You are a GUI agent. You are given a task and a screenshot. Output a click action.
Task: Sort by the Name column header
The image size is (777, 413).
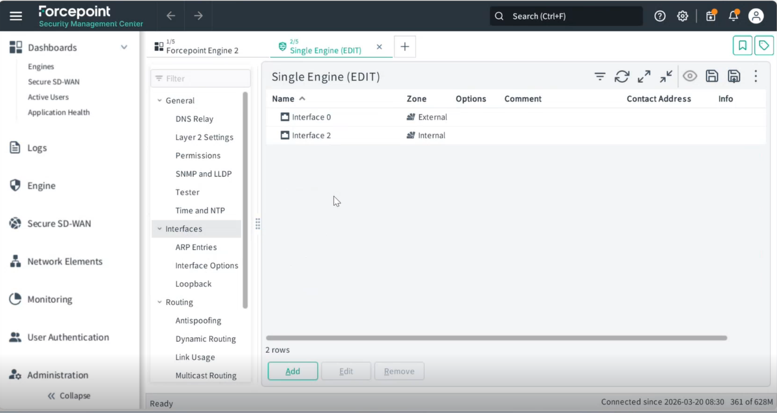point(283,99)
